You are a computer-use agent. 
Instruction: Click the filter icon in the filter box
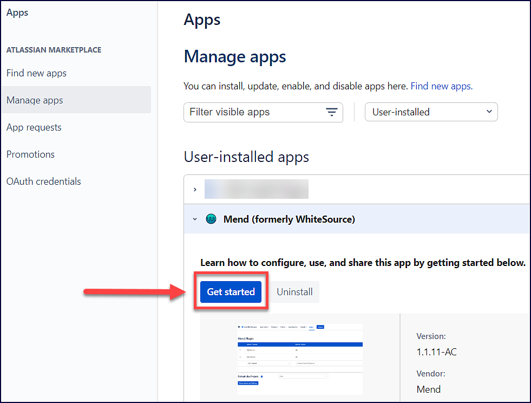coord(331,112)
